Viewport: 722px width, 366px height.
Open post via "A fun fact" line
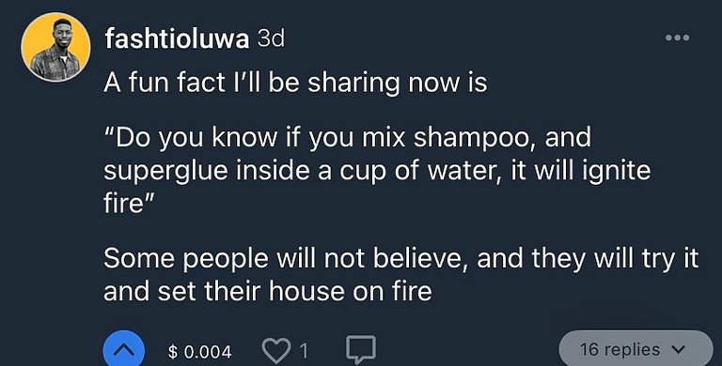tap(295, 84)
